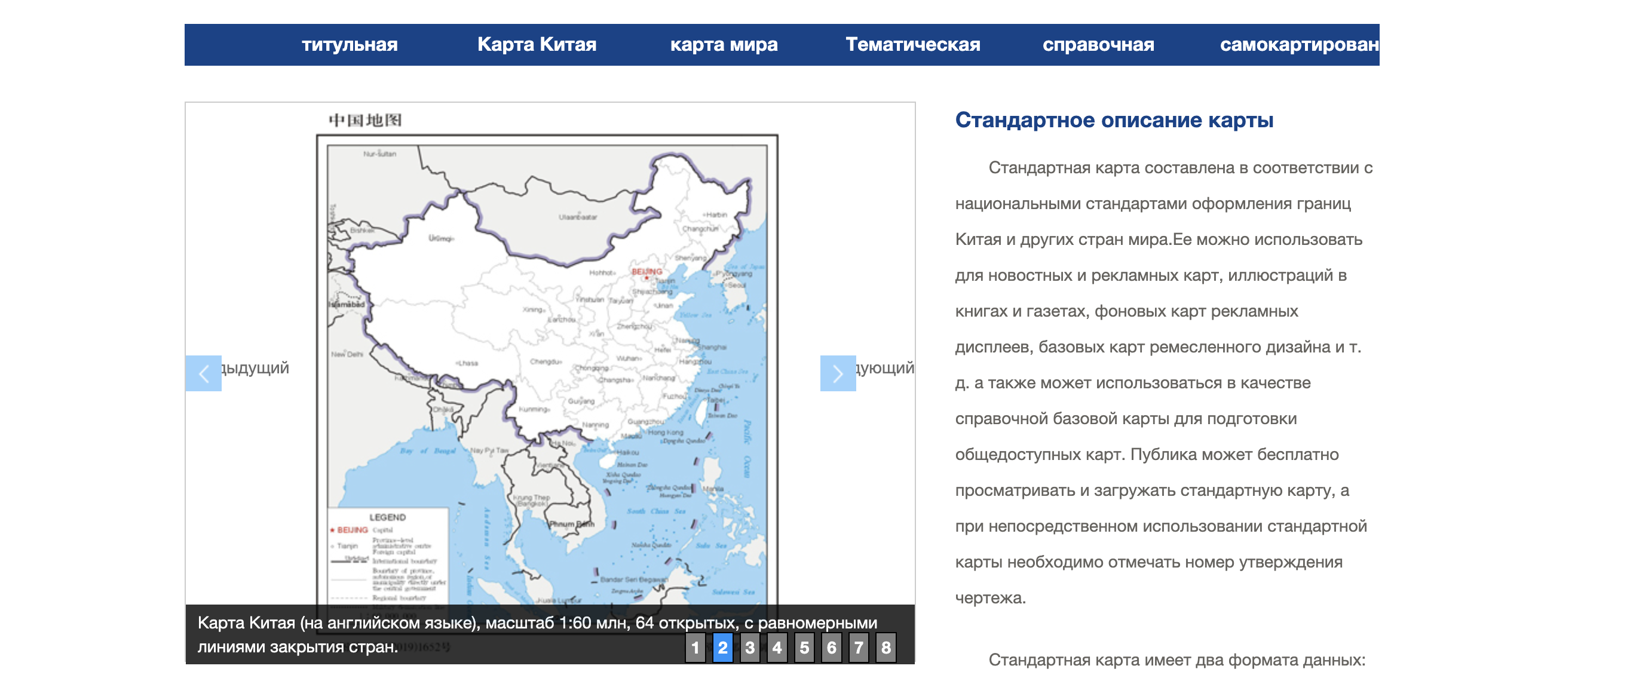This screenshot has height=687, width=1630.
Task: Select the highlighted slide 2 indicator
Action: coord(722,647)
